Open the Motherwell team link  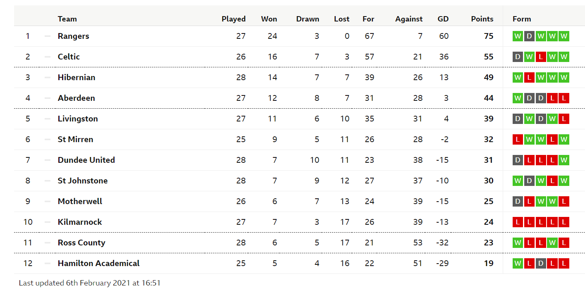point(80,201)
